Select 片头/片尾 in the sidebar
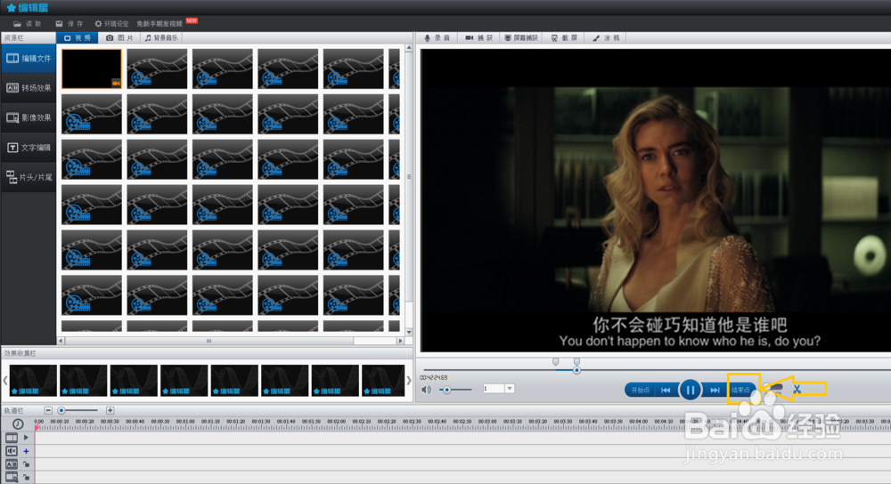The image size is (891, 484). click(x=29, y=177)
